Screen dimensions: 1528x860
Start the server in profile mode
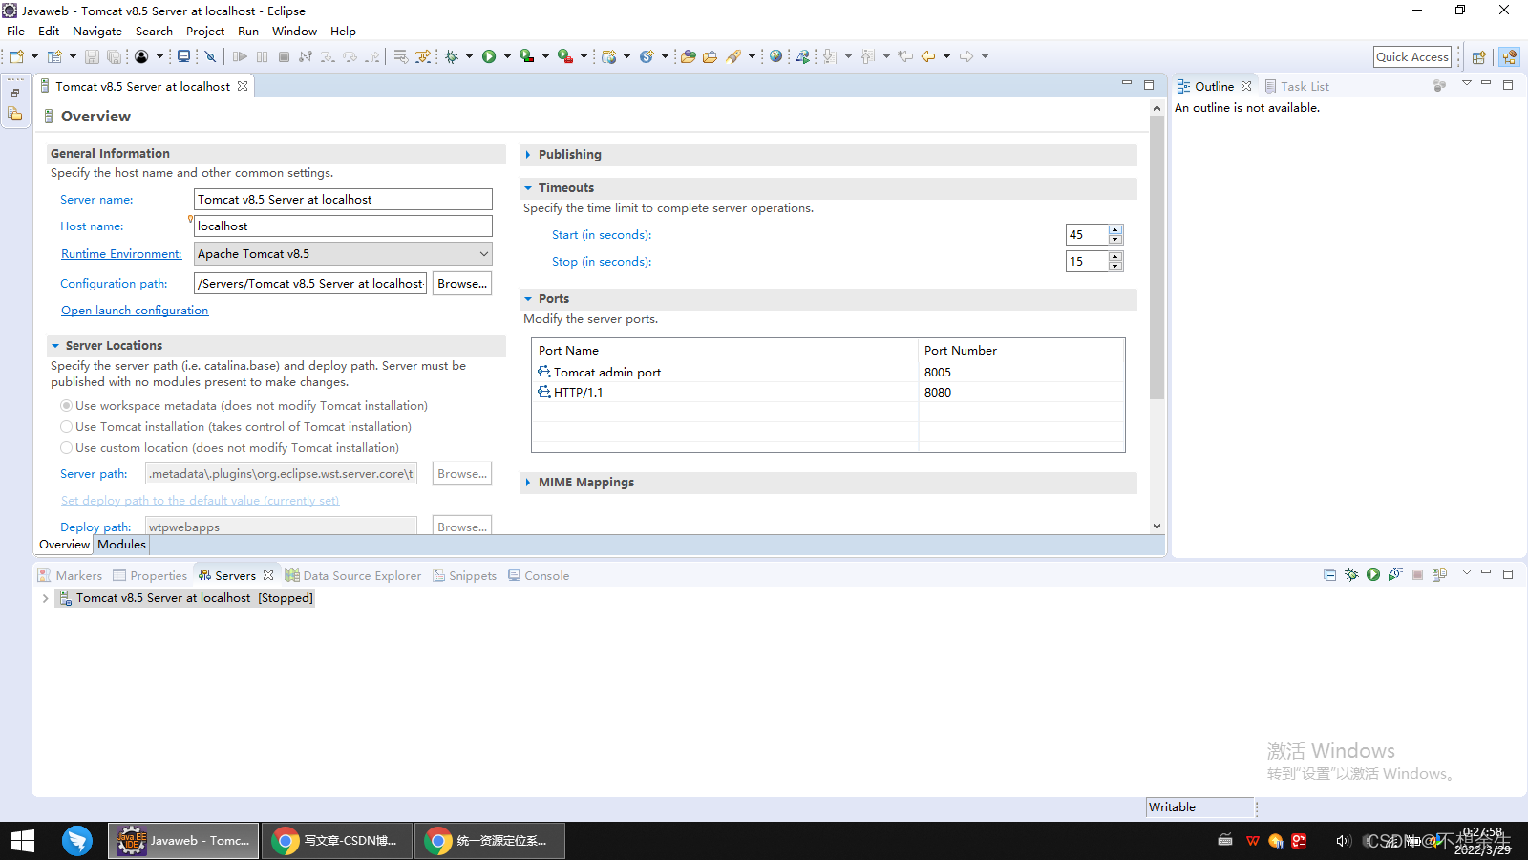(1395, 574)
